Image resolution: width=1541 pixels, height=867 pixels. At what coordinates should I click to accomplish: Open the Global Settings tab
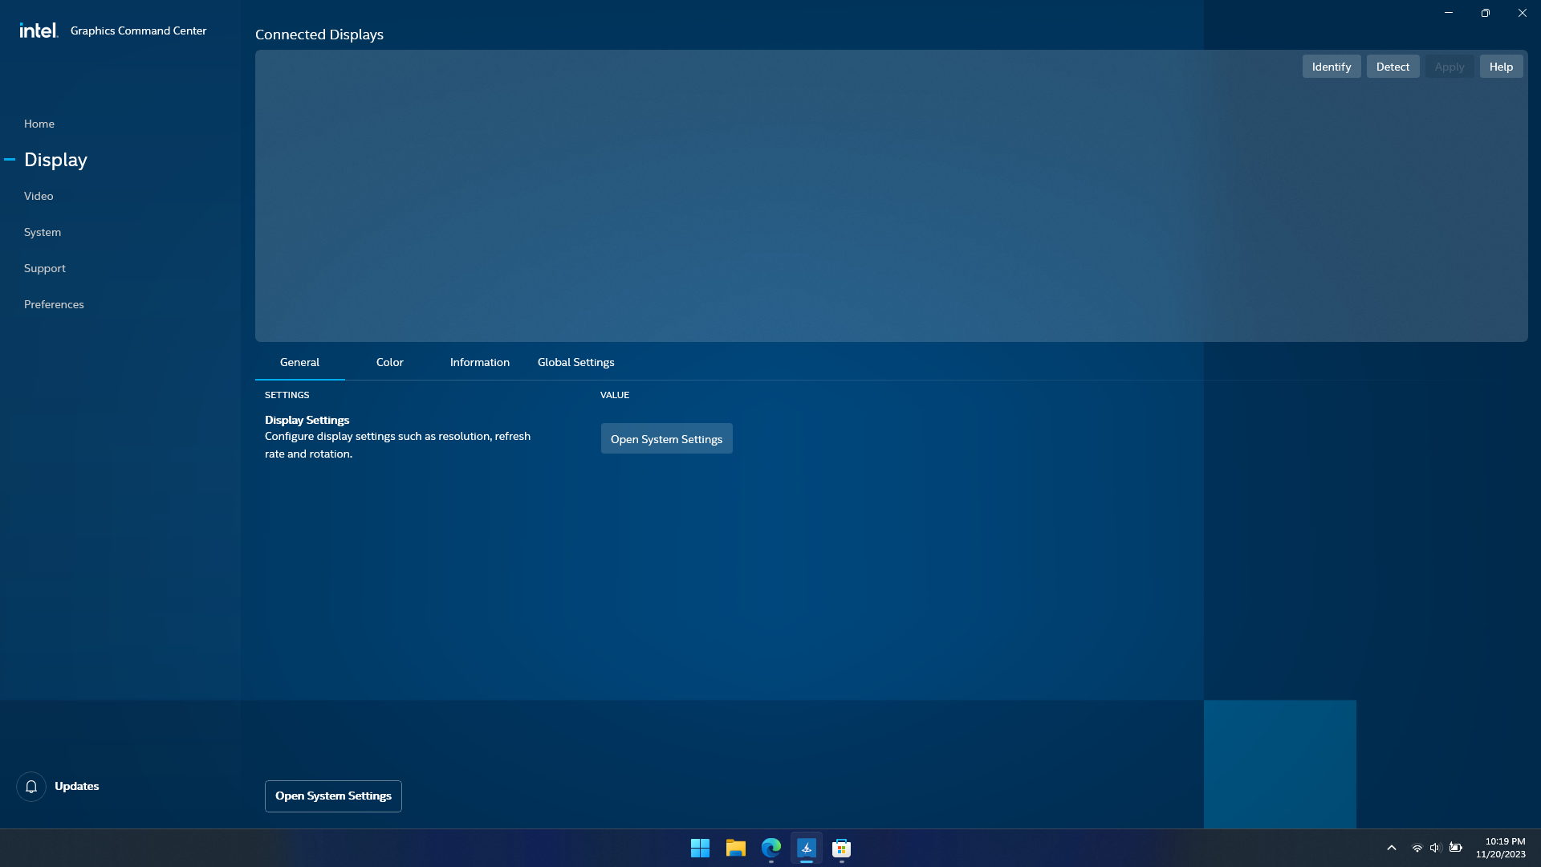(x=575, y=362)
